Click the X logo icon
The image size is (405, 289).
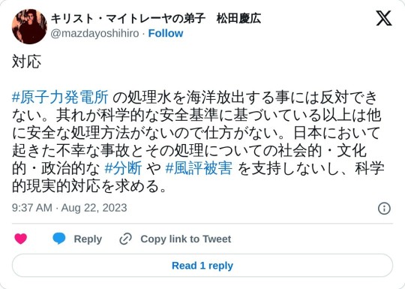point(384,18)
